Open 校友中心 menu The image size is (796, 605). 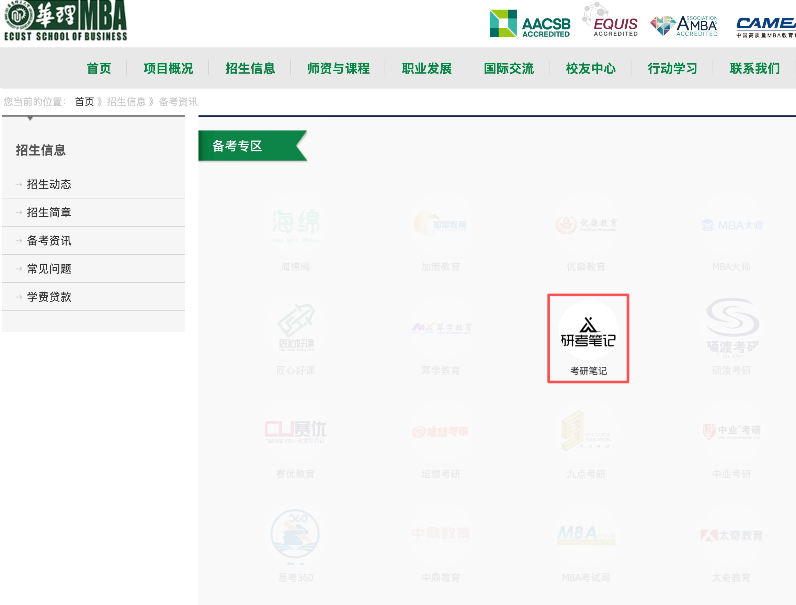pos(591,68)
